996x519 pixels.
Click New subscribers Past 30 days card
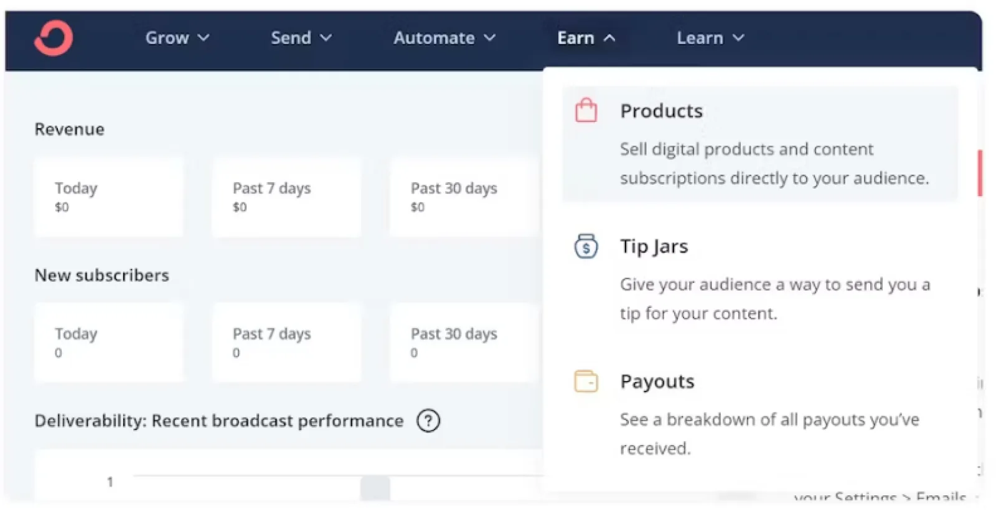(464, 342)
